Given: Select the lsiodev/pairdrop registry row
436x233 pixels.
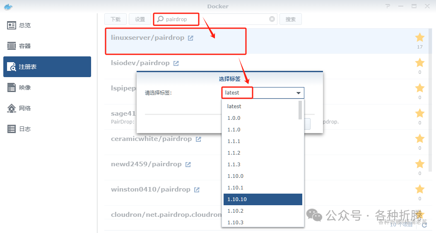Looking at the screenshot, I should 266,66.
